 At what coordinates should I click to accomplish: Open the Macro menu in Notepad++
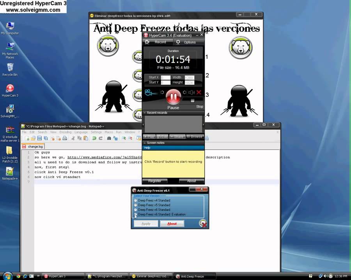pyautogui.click(x=109, y=132)
